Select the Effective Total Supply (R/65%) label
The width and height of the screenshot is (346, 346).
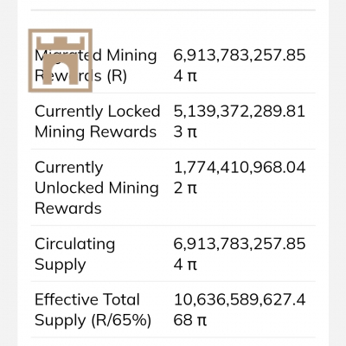93,310
